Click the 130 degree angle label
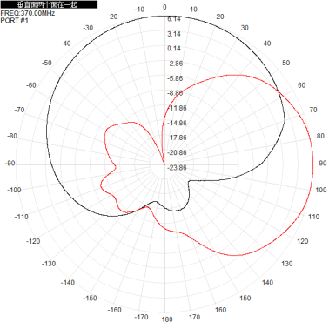 point(287,264)
